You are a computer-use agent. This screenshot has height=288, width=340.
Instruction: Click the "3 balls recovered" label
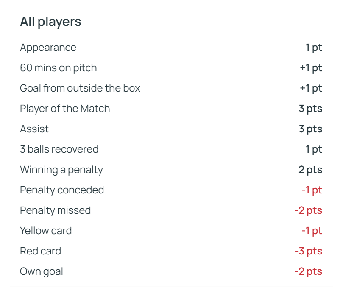click(x=59, y=149)
